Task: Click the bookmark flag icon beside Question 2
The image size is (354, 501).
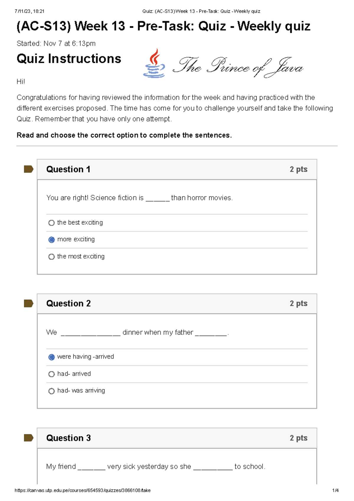Action: point(28,304)
